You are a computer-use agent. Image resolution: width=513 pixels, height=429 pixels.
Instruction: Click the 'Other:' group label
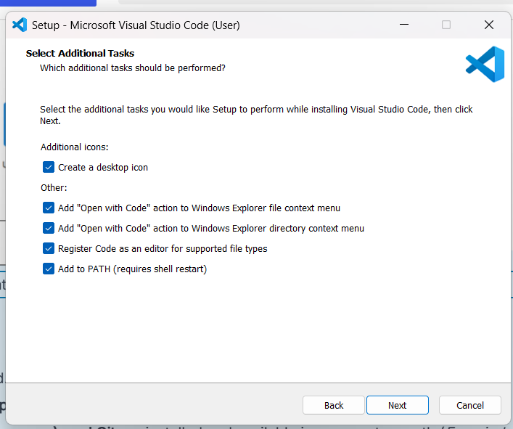54,188
